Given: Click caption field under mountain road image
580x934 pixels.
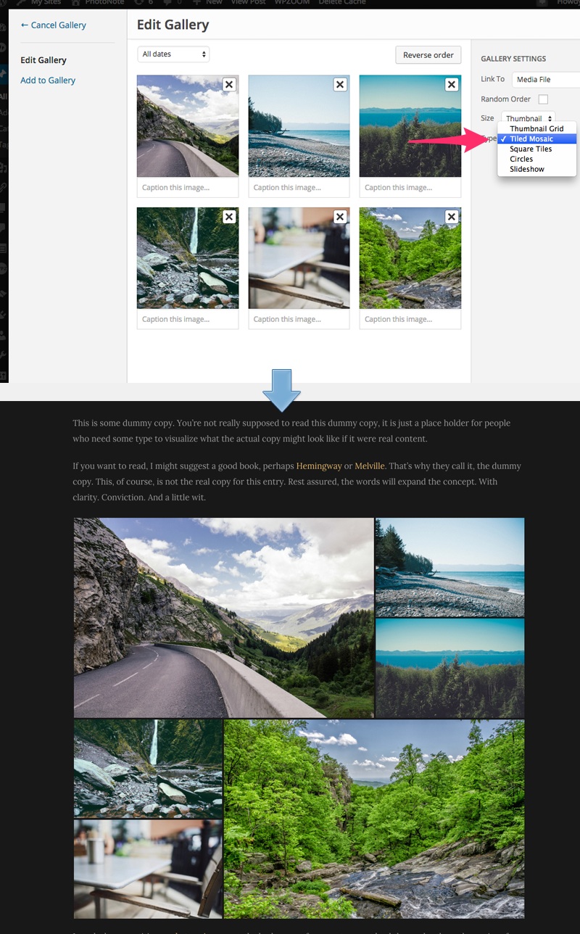Looking at the screenshot, I should click(188, 188).
